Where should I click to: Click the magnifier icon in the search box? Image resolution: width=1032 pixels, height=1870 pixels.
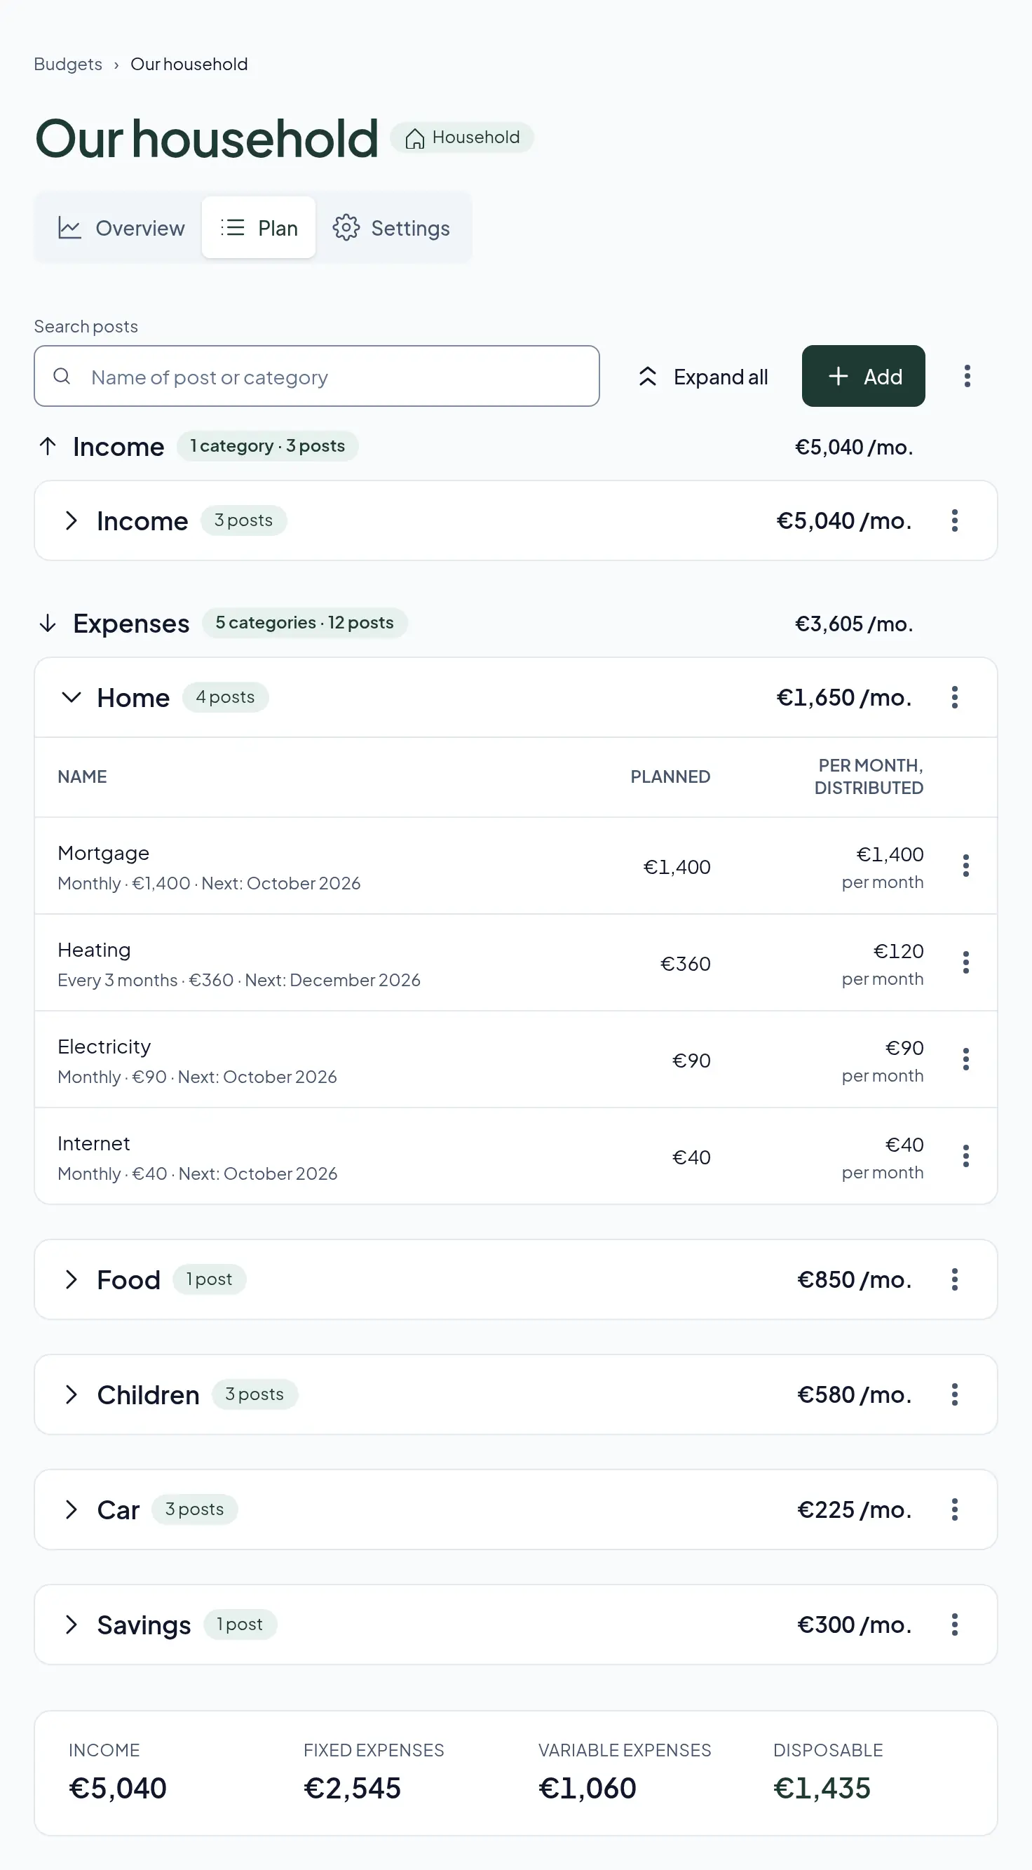coord(62,376)
